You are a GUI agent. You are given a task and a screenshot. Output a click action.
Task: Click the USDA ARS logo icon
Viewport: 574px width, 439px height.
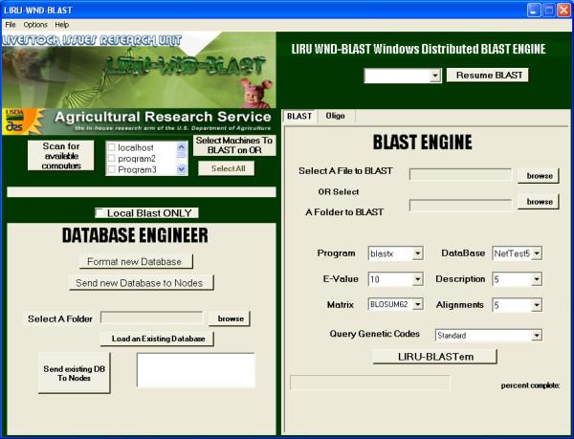pos(15,120)
